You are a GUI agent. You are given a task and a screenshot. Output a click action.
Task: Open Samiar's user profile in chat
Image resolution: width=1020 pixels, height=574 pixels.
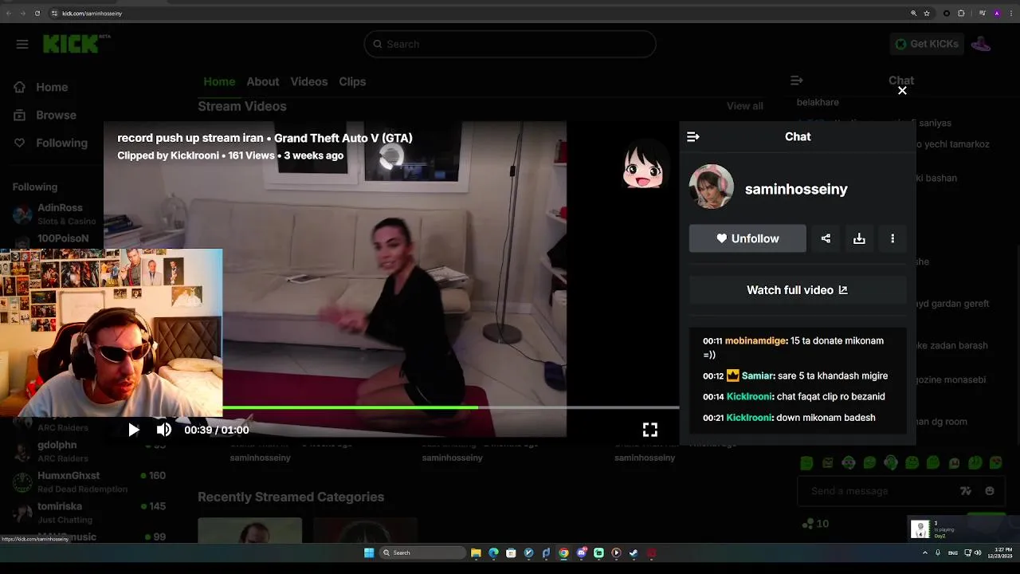(757, 375)
